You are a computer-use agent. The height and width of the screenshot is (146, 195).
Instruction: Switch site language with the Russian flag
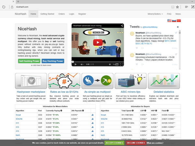[174, 21]
